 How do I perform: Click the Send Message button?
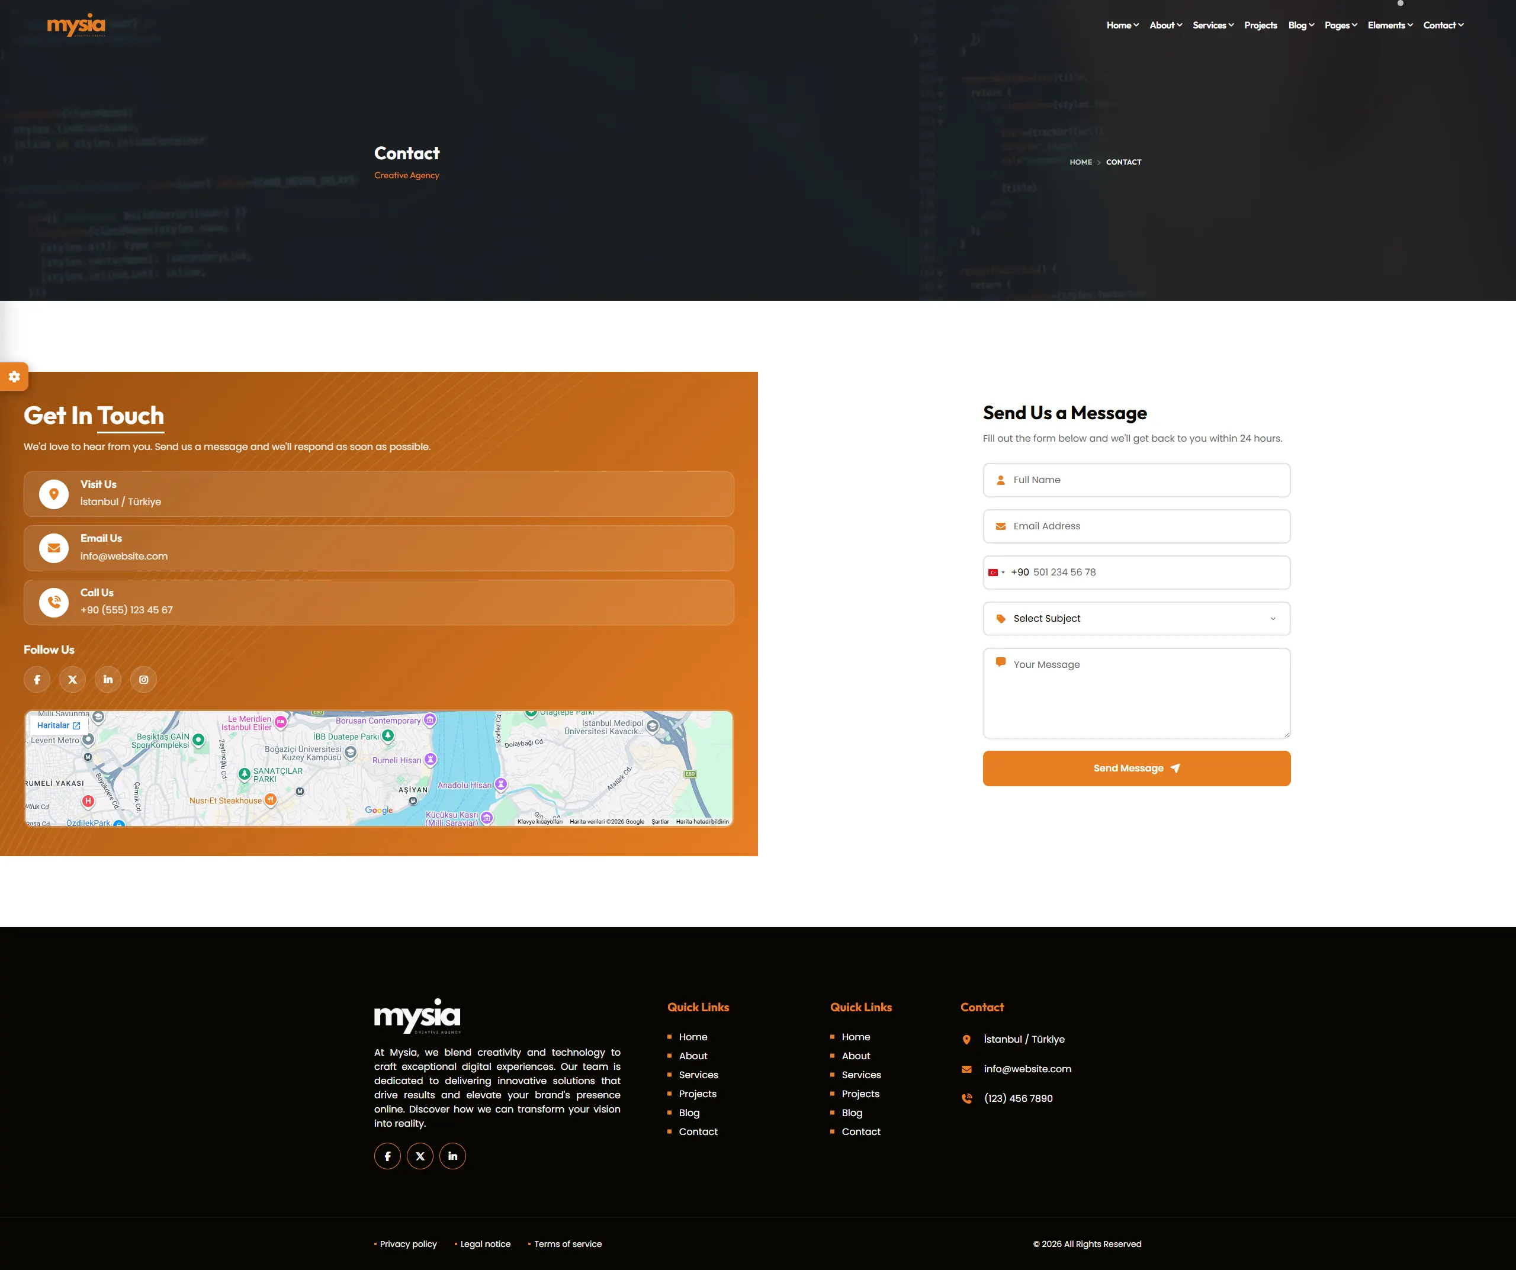coord(1136,769)
